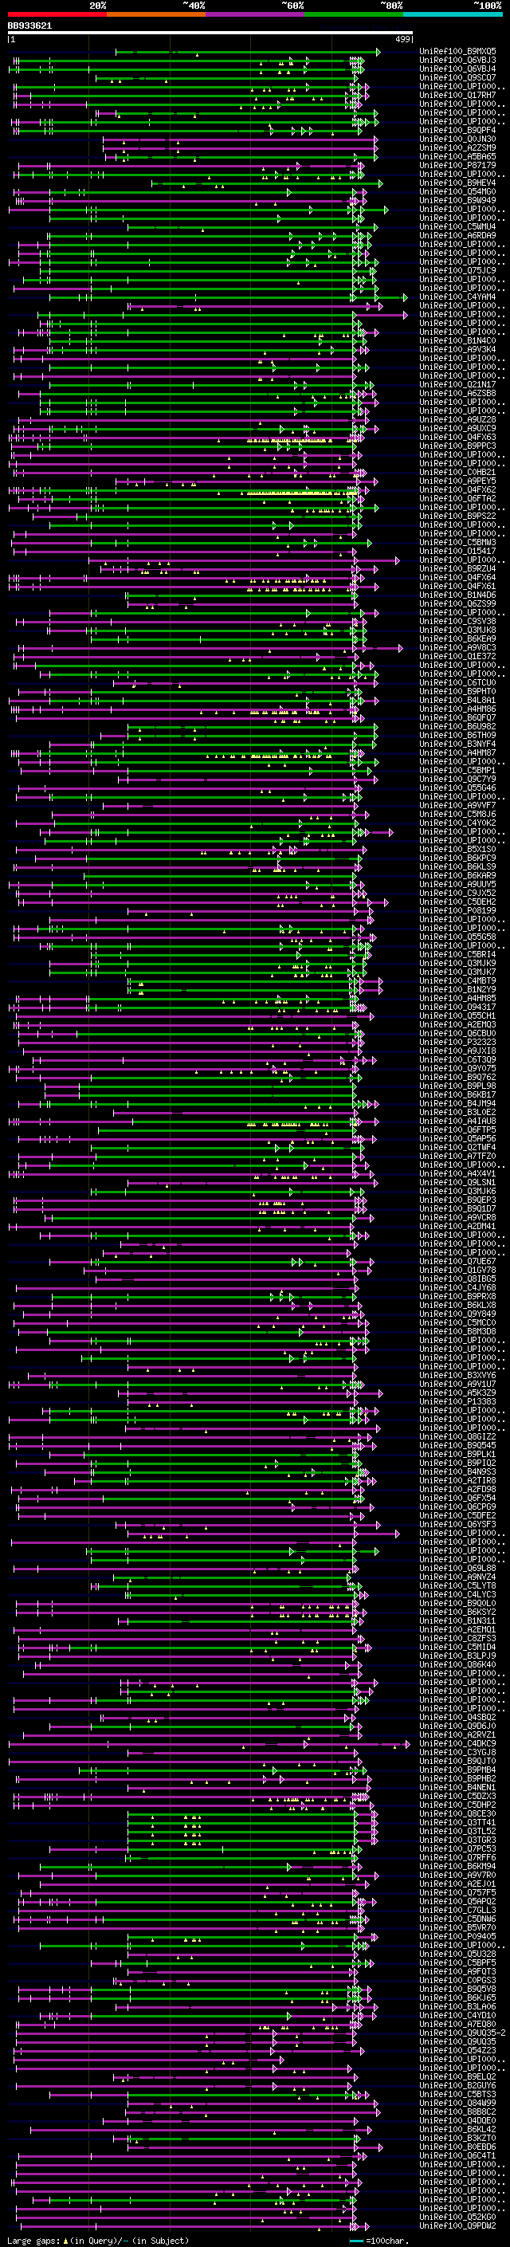The height and width of the screenshot is (2247, 510).
Task: Click the UniRef100_Q9Y075 entry
Action: click(457, 1067)
